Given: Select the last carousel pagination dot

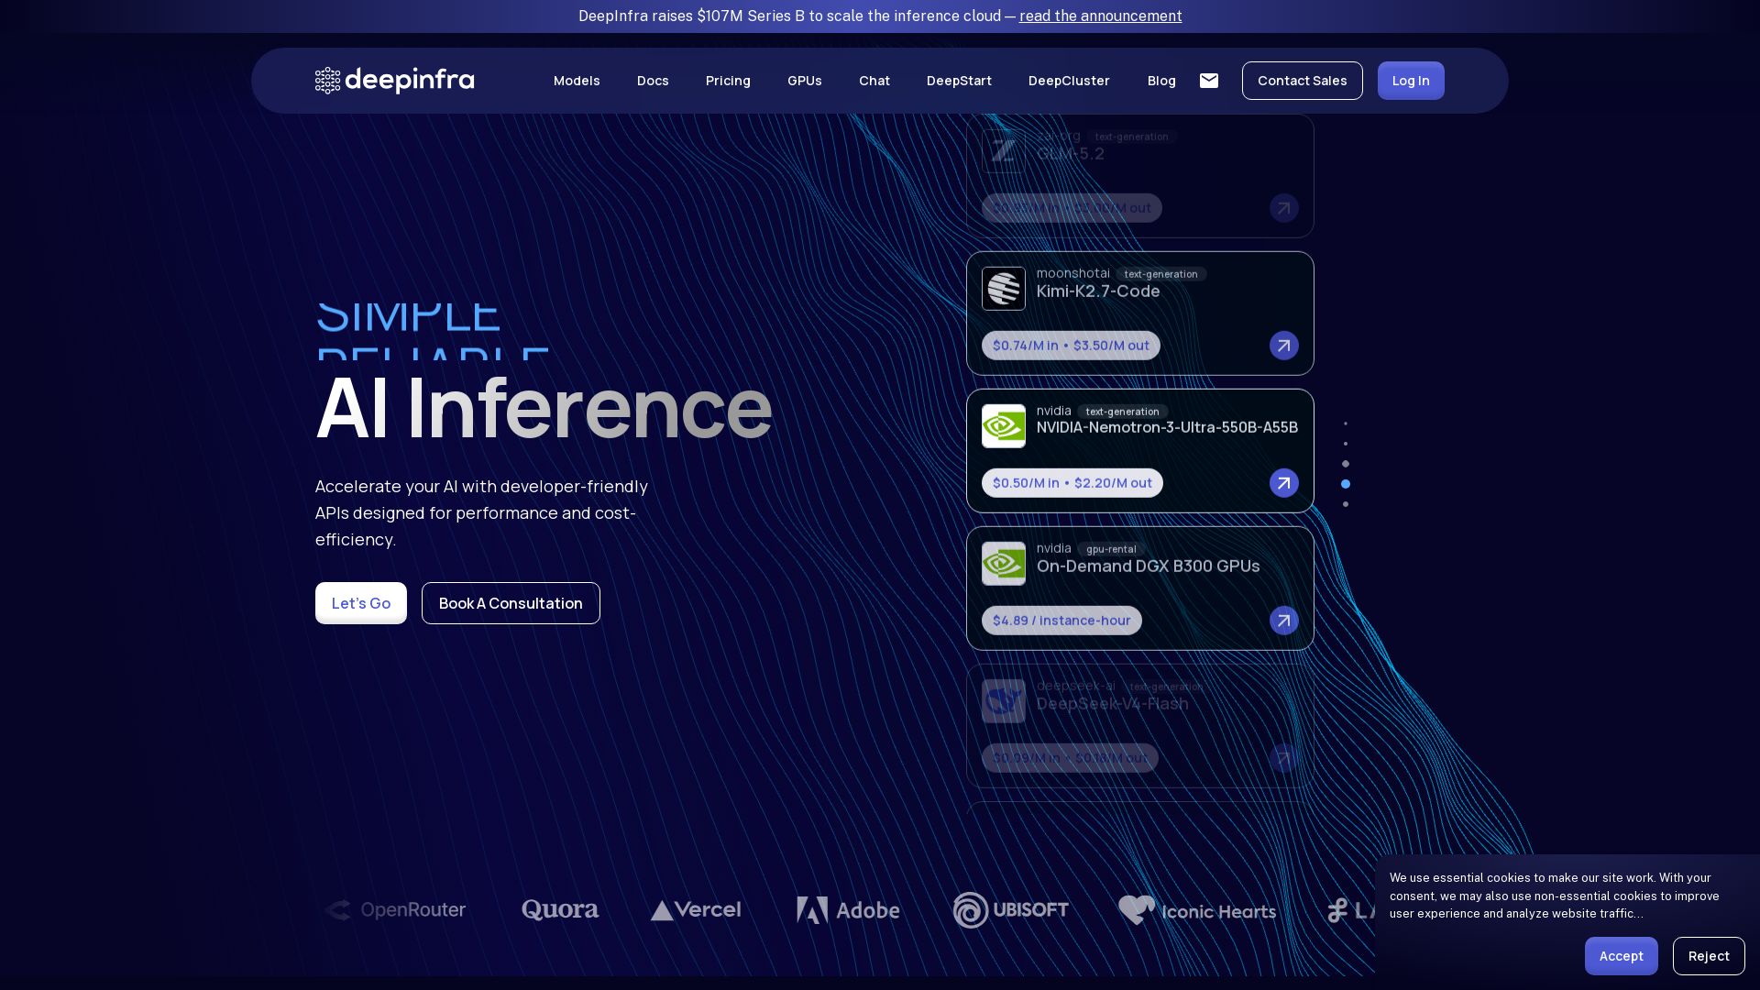Looking at the screenshot, I should pos(1346,504).
